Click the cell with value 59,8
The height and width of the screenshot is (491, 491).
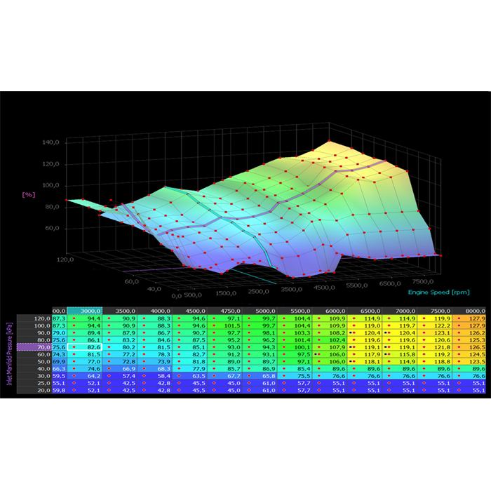(x=59, y=389)
